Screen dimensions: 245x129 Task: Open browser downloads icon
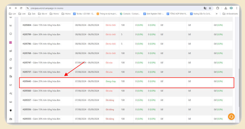pyautogui.click(x=226, y=8)
